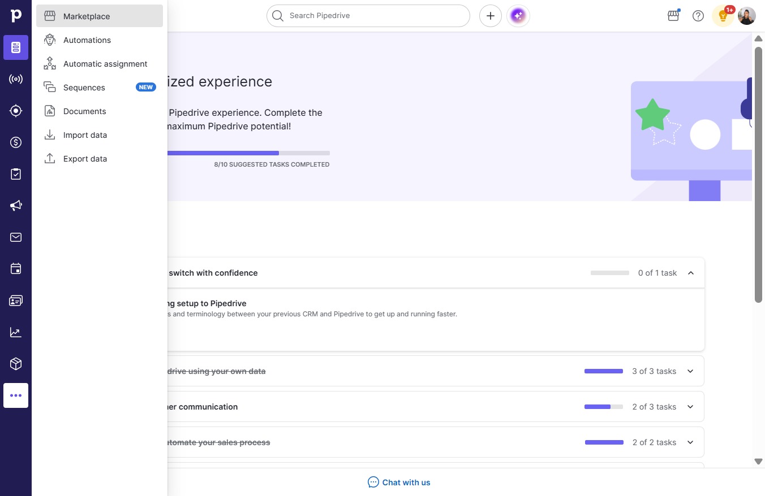Image resolution: width=765 pixels, height=496 pixels.
Task: Select Automations in the More menu
Action: coord(100,40)
